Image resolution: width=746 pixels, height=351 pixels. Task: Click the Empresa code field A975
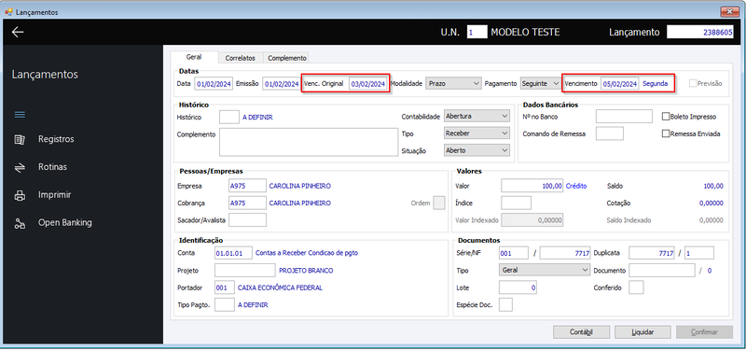click(247, 186)
